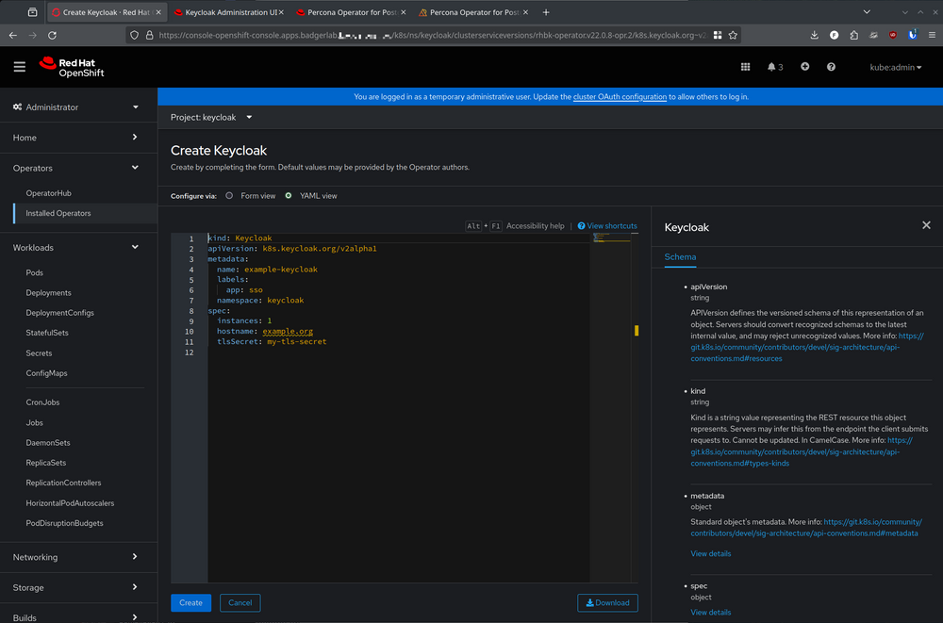Open the kube:admin user dropdown
This screenshot has width=943, height=623.
click(896, 67)
